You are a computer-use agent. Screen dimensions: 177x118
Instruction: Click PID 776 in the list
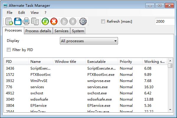click(x=9, y=87)
